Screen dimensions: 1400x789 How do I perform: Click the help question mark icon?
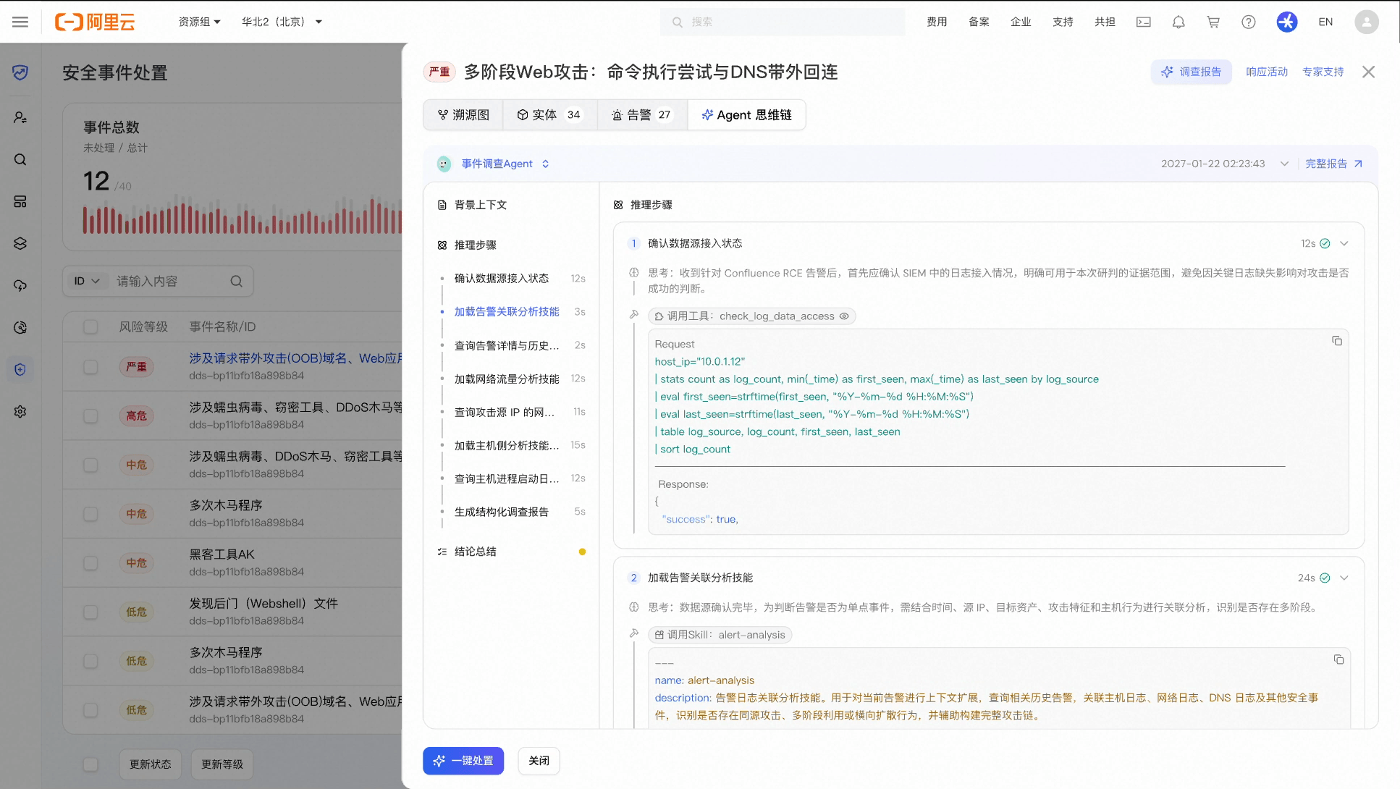(1249, 22)
